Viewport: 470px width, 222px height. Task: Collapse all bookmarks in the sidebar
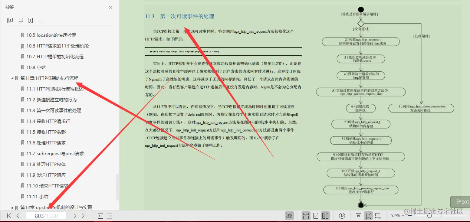tap(20, 20)
